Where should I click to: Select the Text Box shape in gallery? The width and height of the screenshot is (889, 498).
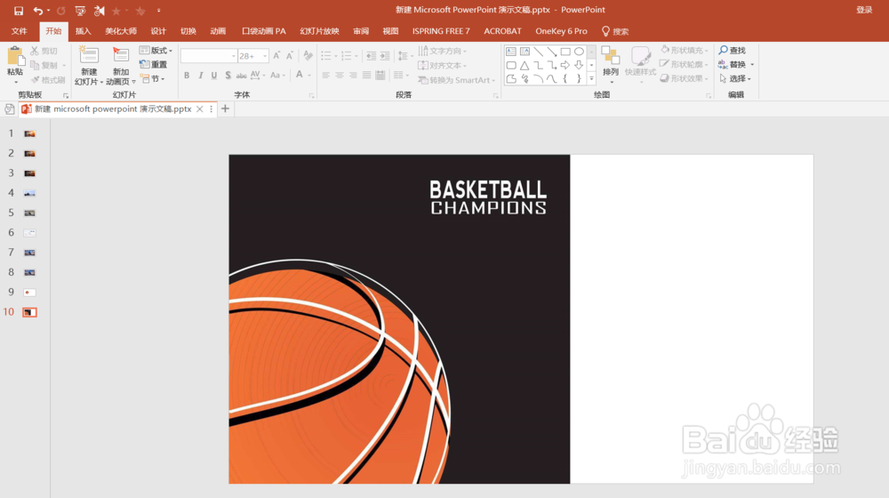[511, 52]
